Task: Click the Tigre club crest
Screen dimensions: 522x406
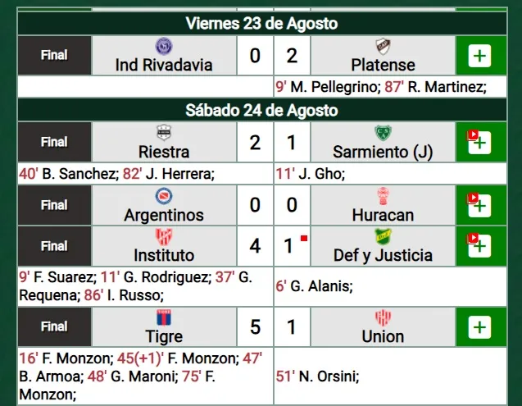Action: [x=163, y=318]
